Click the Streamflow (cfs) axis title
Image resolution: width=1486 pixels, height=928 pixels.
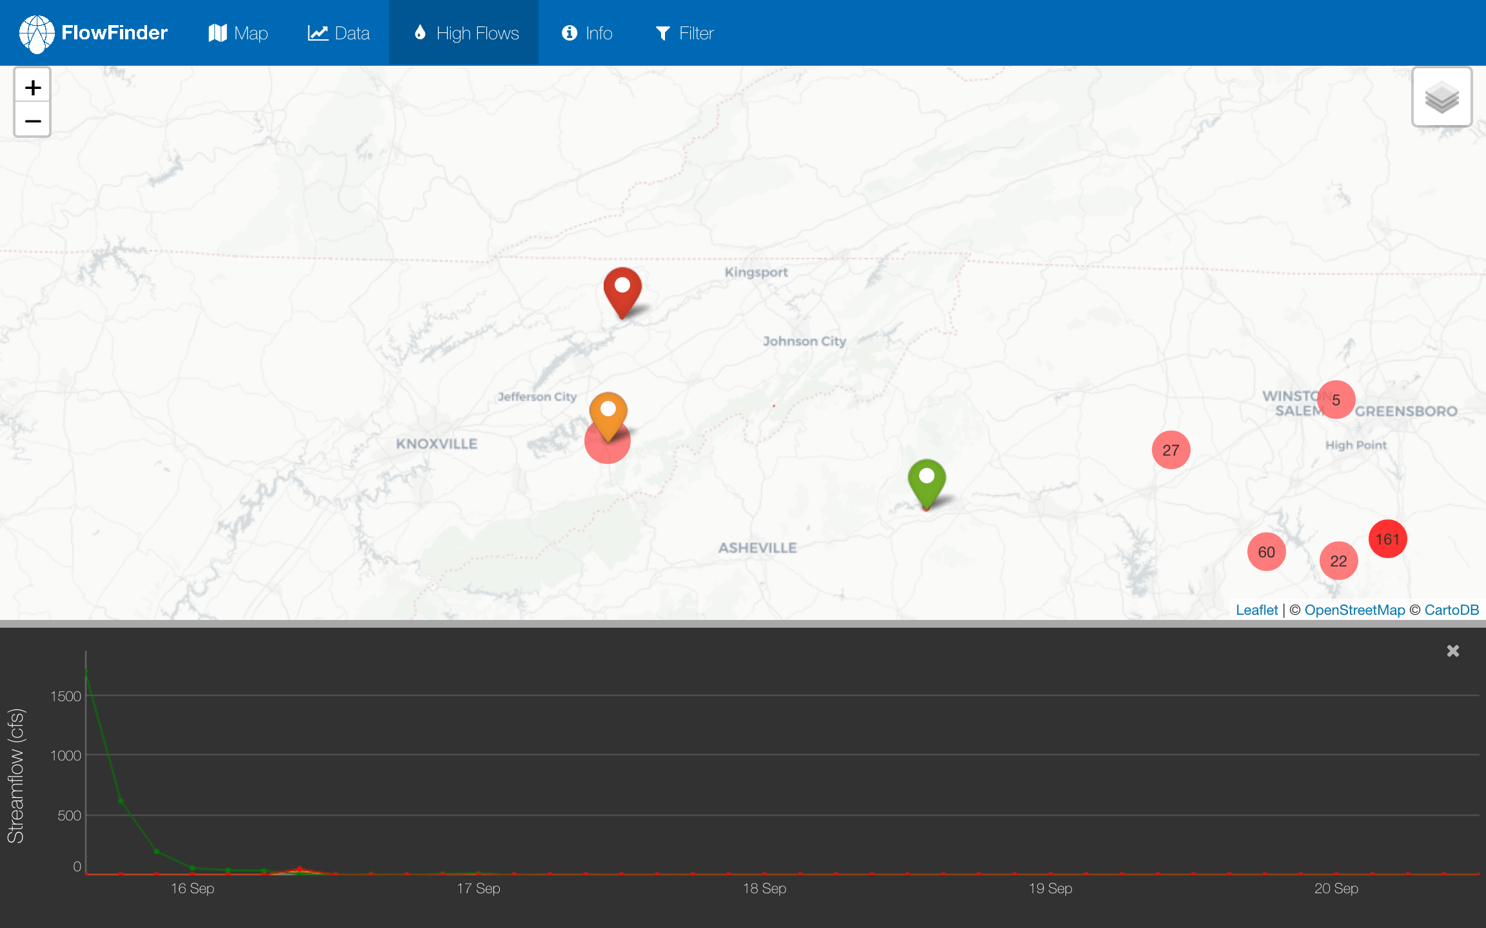click(x=15, y=776)
